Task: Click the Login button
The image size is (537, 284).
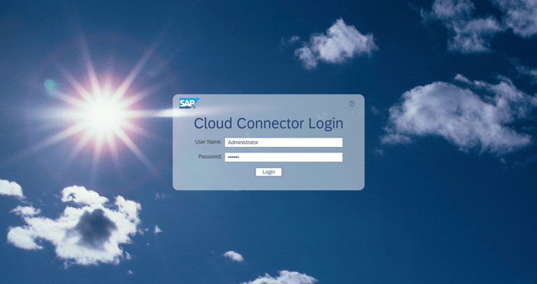Action: point(268,172)
